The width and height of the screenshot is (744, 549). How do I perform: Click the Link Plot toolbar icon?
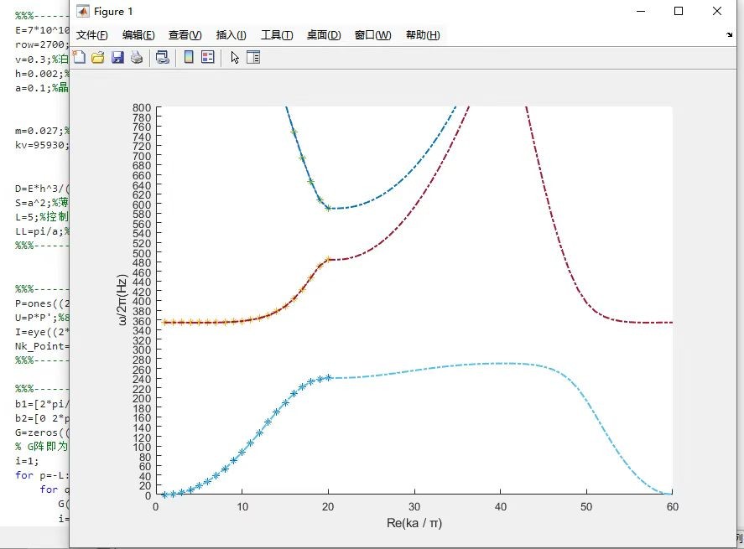(162, 57)
